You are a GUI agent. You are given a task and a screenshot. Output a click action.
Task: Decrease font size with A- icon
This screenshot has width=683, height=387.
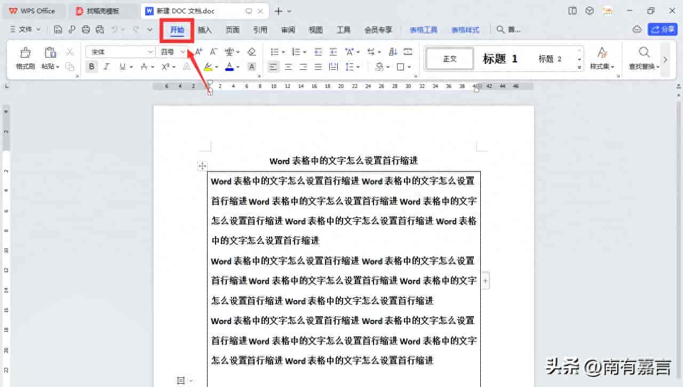[213, 52]
